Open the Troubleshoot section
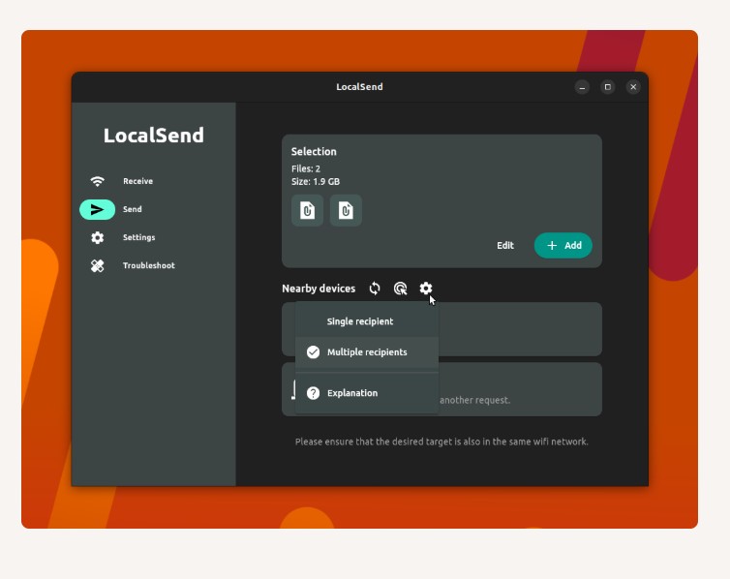The image size is (730, 579). coord(148,265)
